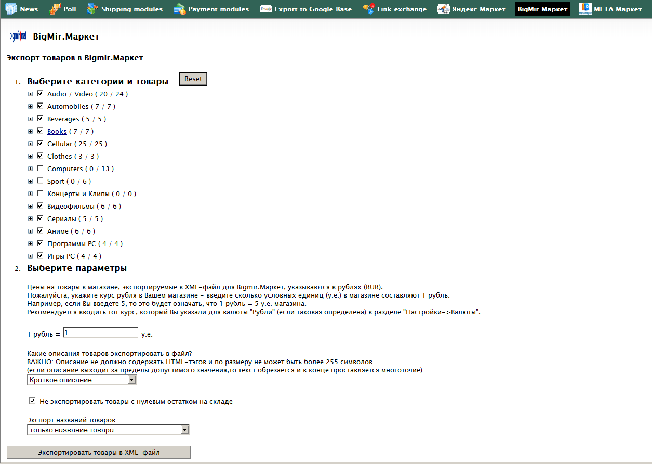Uncheck the Программы PC checkbox
652x464 pixels.
pos(40,243)
